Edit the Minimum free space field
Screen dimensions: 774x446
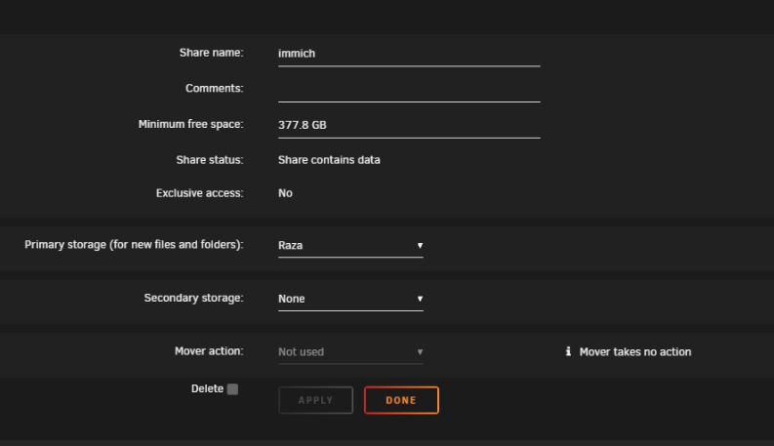[409, 125]
